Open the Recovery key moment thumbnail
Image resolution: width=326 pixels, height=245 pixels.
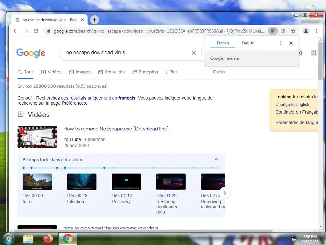pyautogui.click(x=126, y=182)
